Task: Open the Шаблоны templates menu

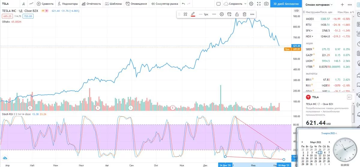Action: tap(113, 4)
